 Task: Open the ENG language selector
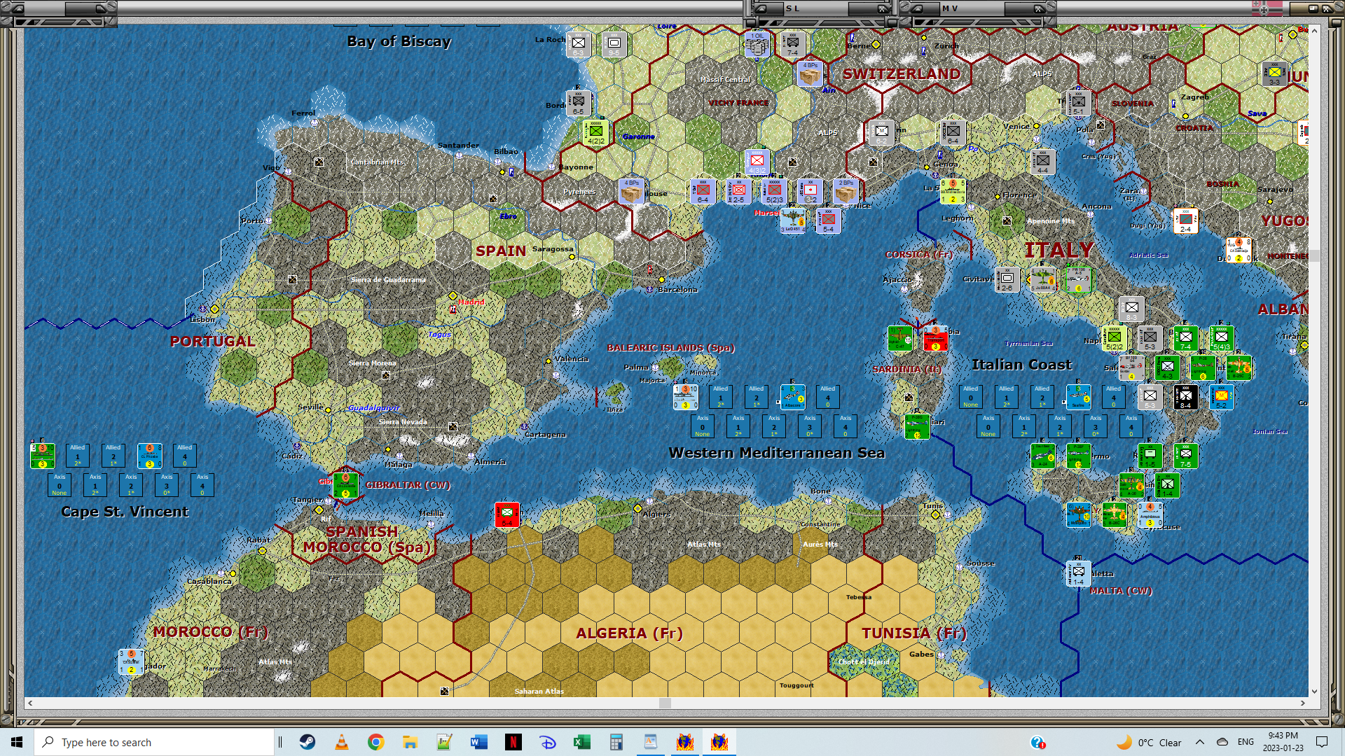click(x=1246, y=742)
